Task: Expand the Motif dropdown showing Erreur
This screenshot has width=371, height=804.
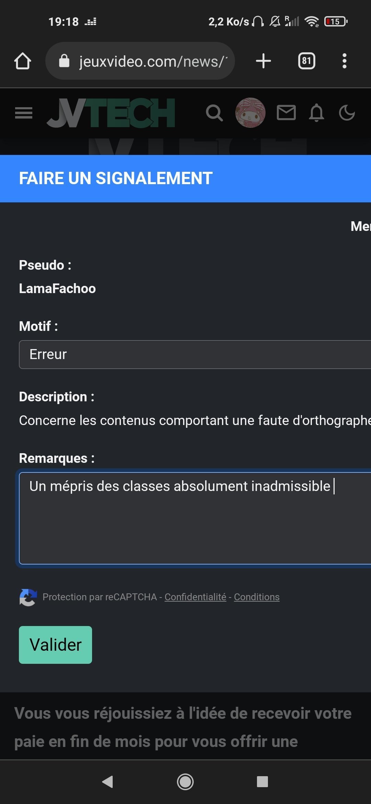Action: click(x=195, y=355)
